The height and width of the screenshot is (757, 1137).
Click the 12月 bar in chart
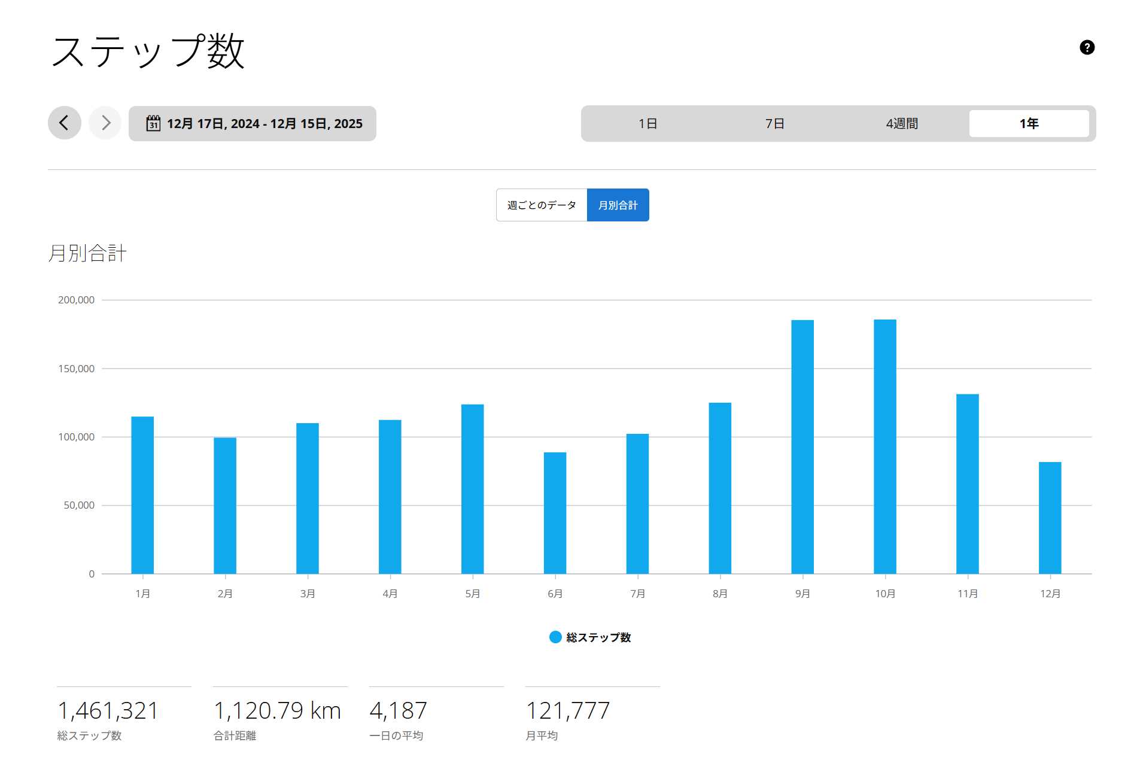[1050, 518]
